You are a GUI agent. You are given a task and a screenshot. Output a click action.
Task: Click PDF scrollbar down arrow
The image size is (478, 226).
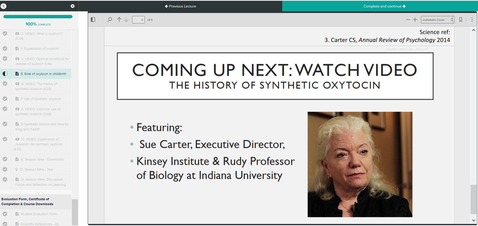474,220
